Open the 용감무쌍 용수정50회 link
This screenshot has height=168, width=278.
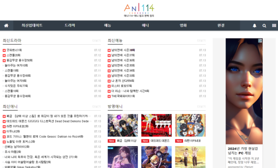pyautogui.click(x=19, y=60)
